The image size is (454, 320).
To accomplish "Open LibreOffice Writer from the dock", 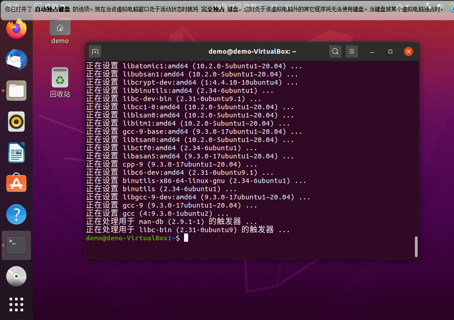I will pyautogui.click(x=16, y=152).
